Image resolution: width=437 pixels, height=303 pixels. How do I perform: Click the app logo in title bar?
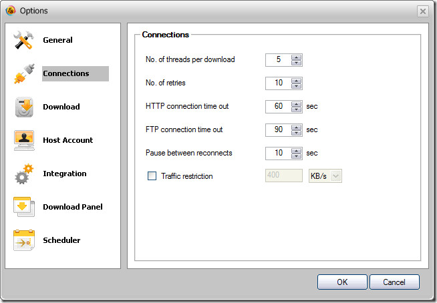pyautogui.click(x=10, y=11)
